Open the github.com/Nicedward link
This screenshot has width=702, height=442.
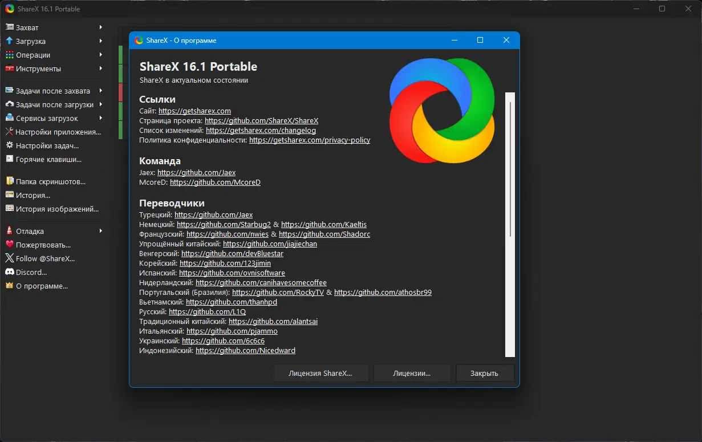point(245,350)
